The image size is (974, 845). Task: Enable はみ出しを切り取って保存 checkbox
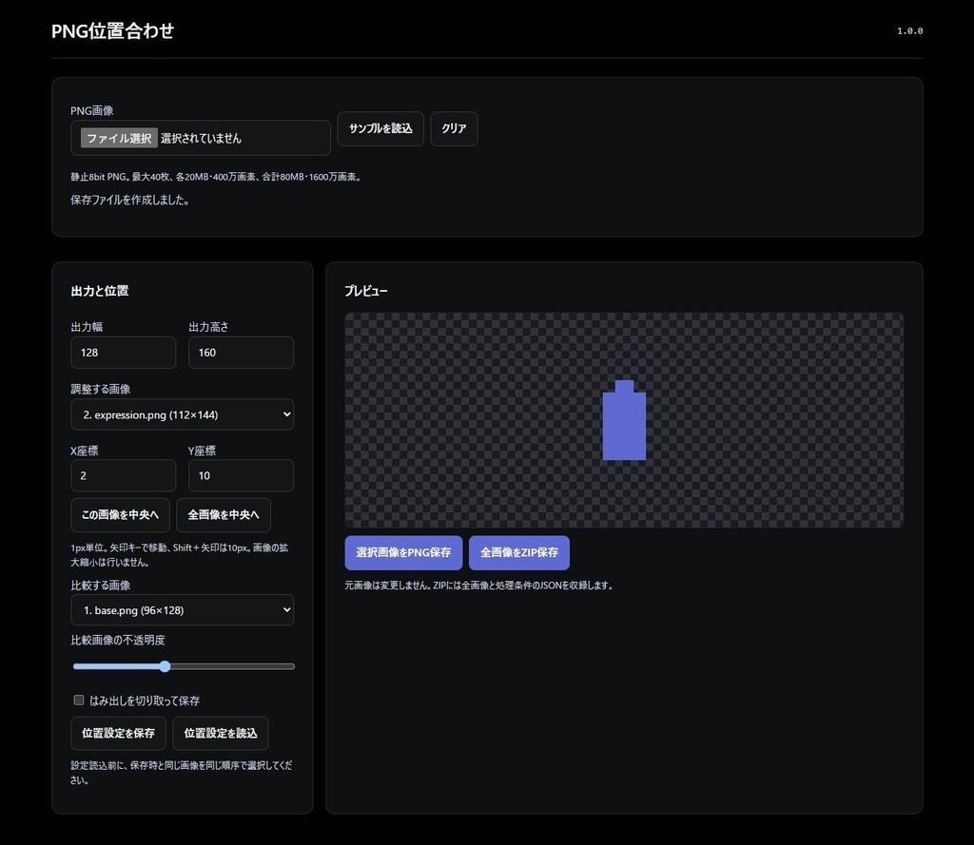pyautogui.click(x=79, y=701)
